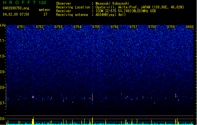Click the 0759 time marker
The width and height of the screenshot is (197, 125).
click(x=171, y=27)
